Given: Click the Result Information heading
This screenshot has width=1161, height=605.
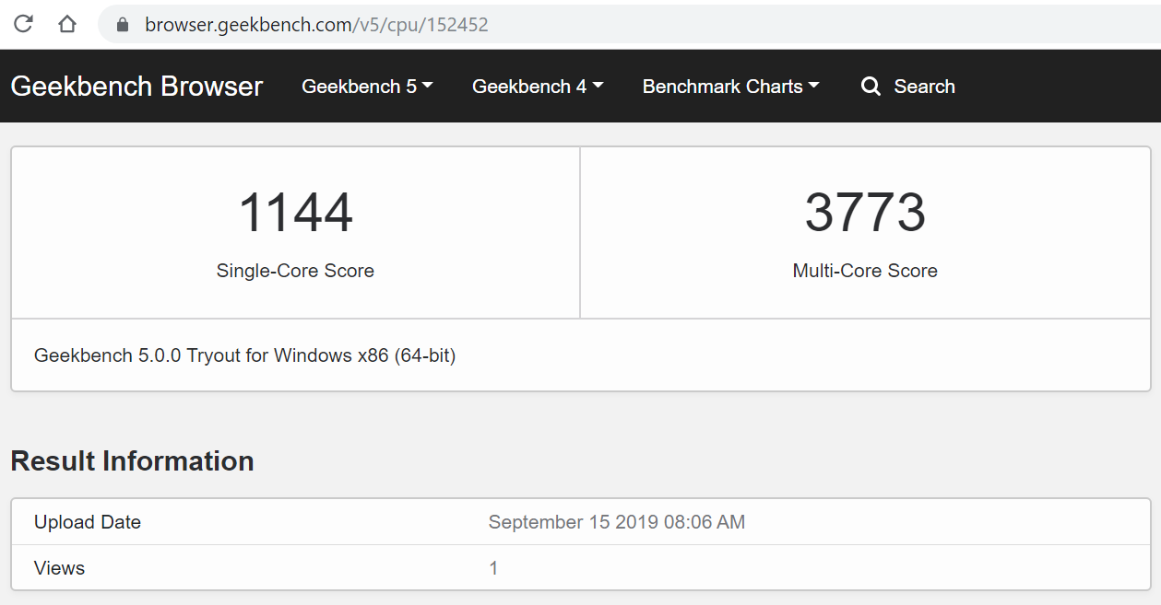Looking at the screenshot, I should click(132, 460).
